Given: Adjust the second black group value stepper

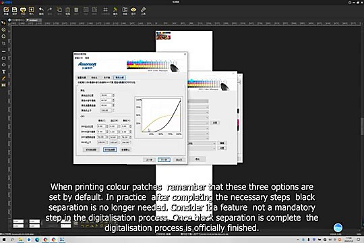Looking at the screenshot, I should 113,100.
